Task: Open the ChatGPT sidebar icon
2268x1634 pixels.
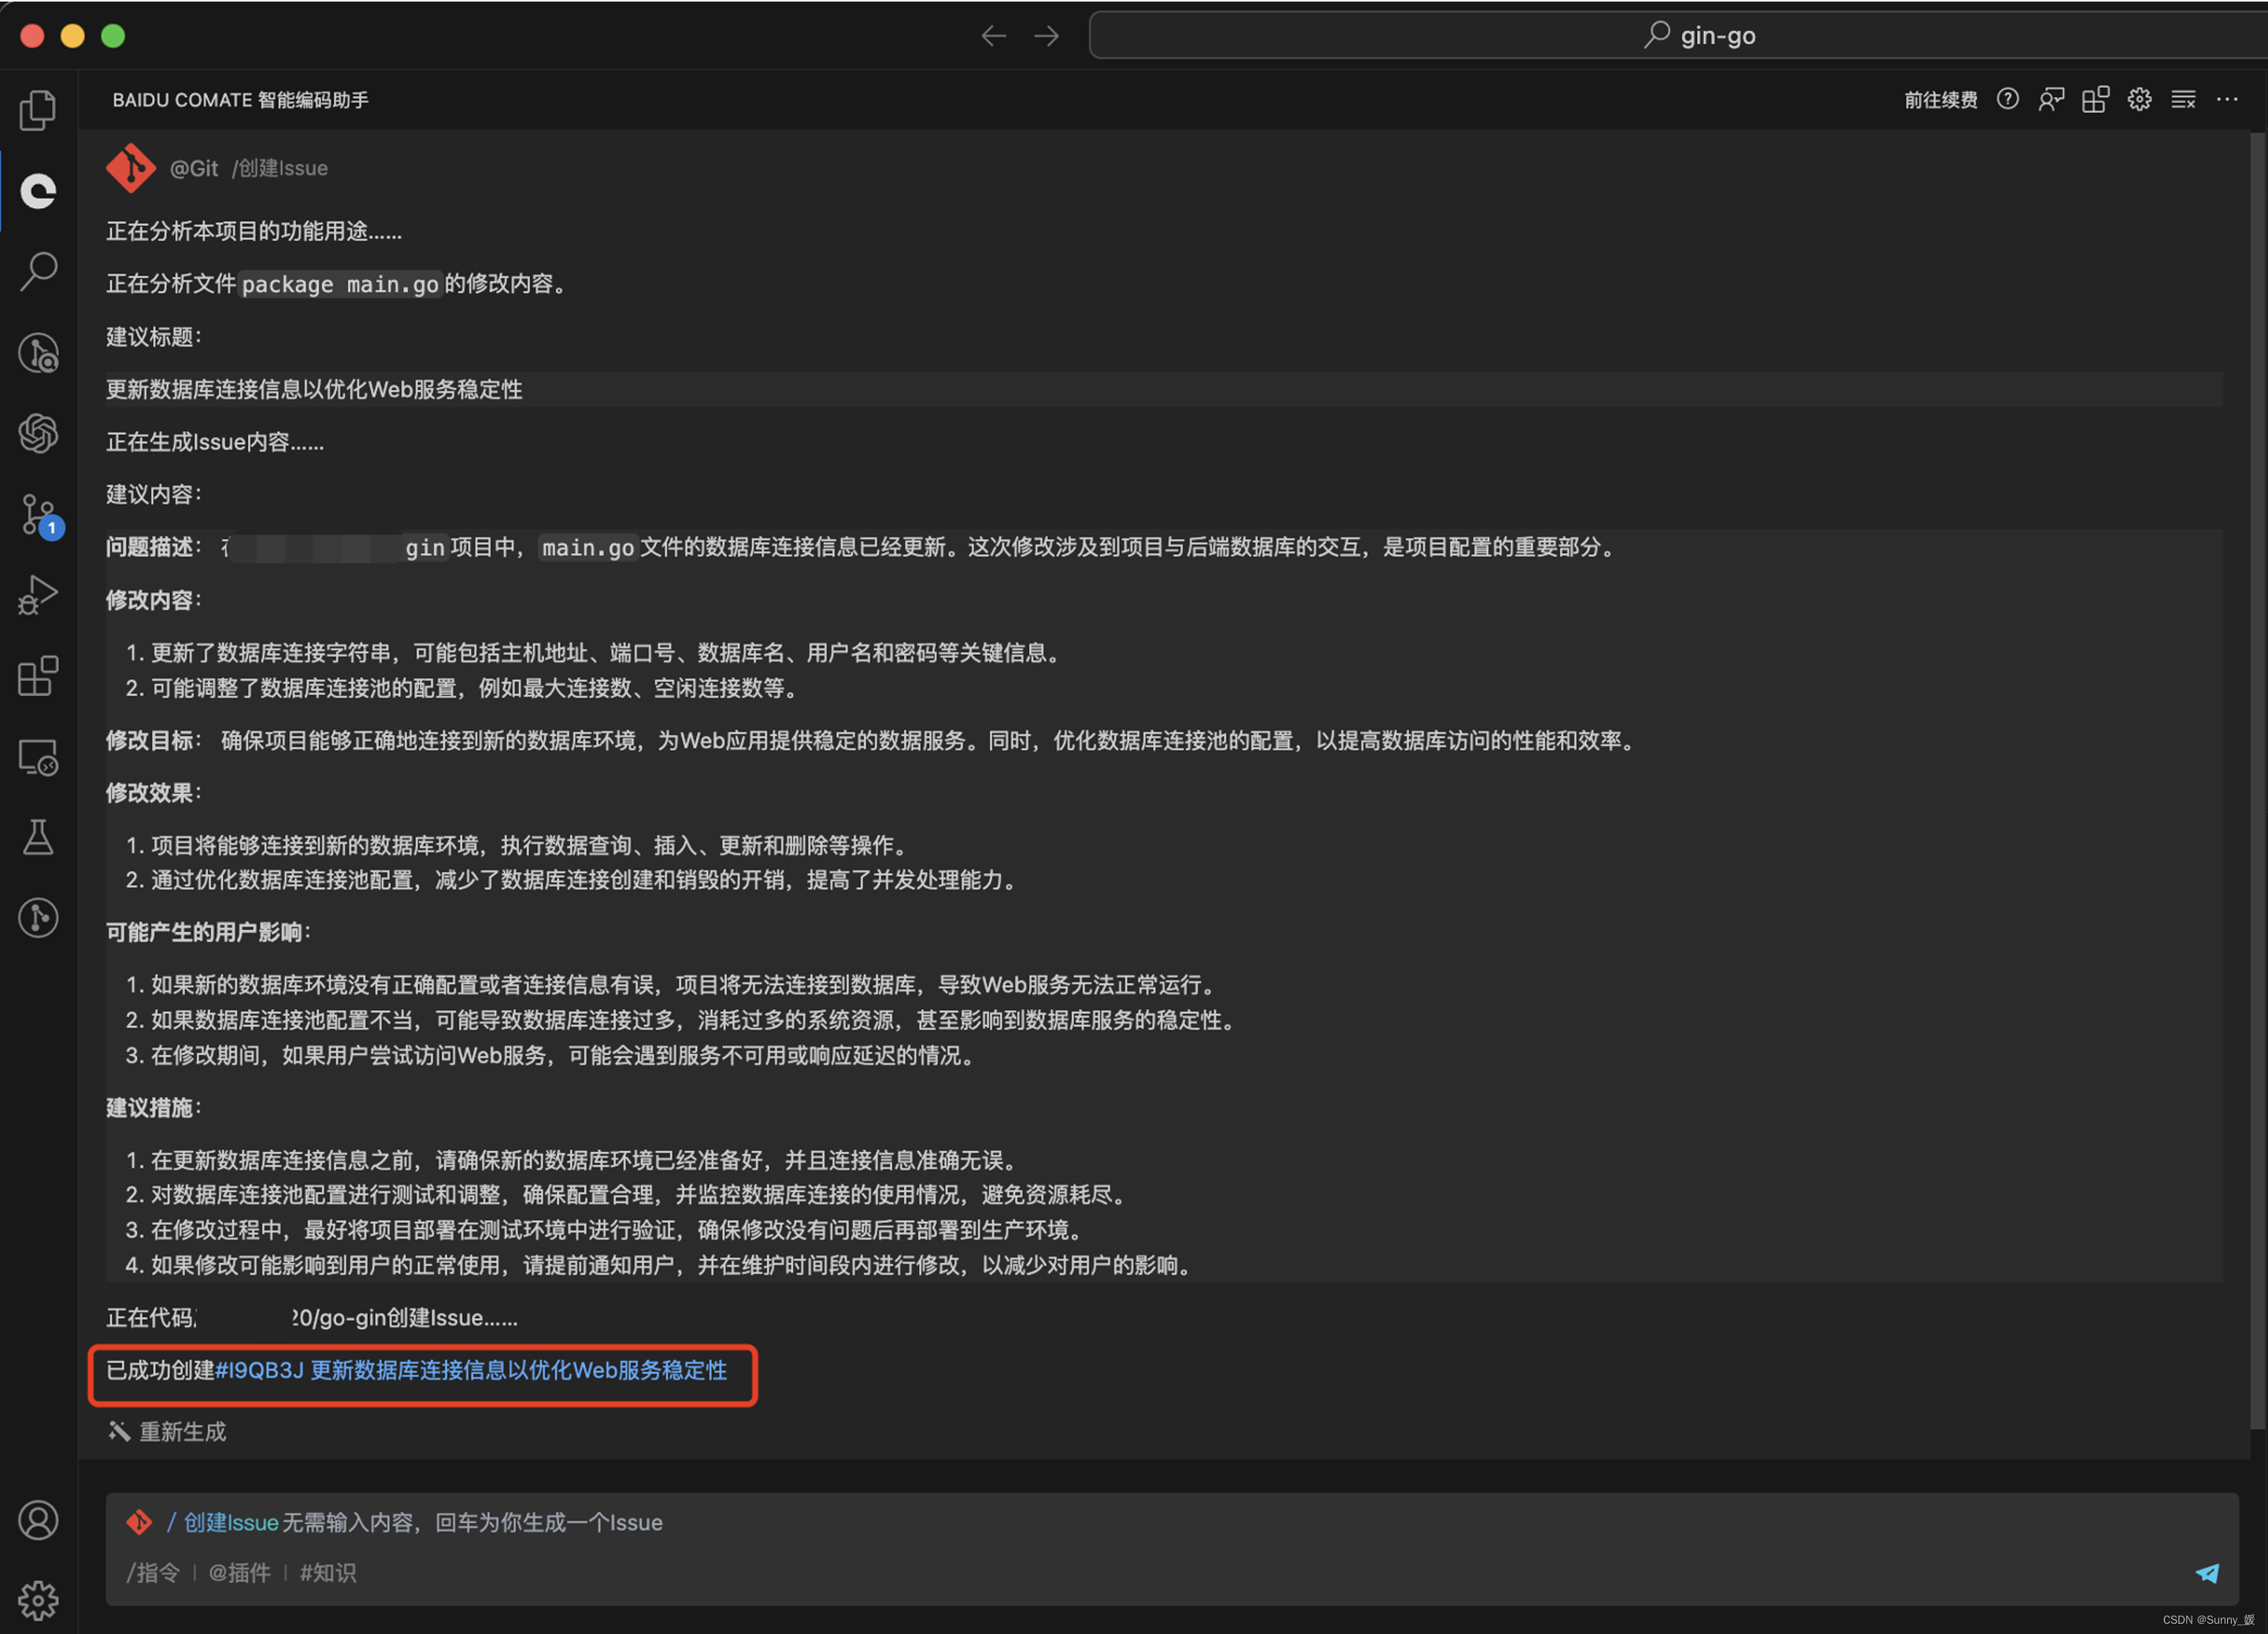Action: tap(38, 433)
